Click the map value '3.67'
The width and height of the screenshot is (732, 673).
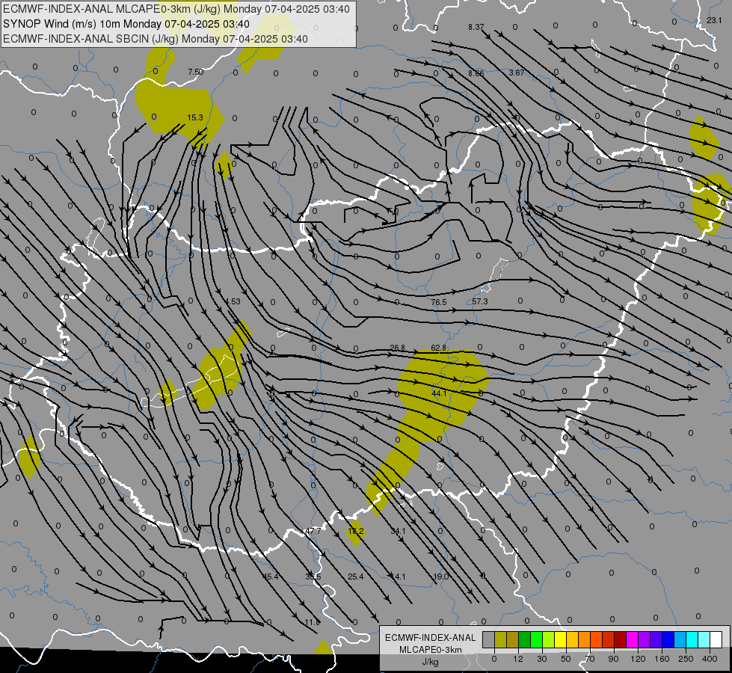517,73
